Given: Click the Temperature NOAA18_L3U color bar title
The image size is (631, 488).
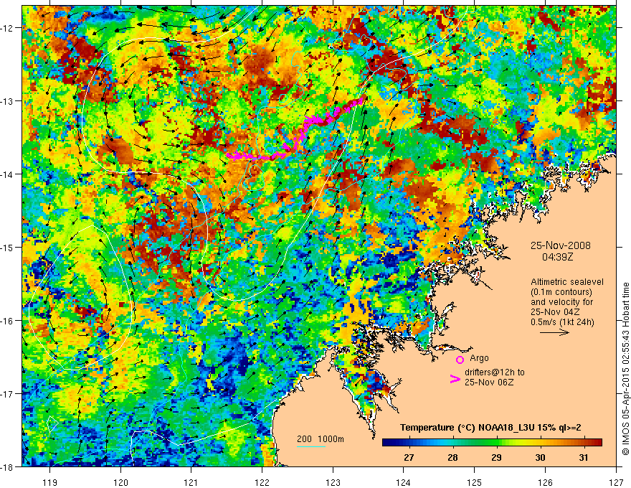Looking at the screenshot, I should coord(490,428).
